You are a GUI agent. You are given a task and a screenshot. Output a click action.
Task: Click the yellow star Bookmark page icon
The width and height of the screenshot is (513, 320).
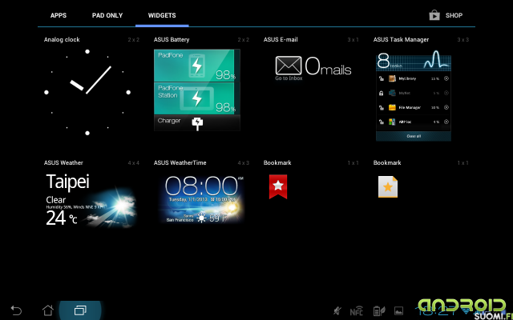tap(388, 186)
